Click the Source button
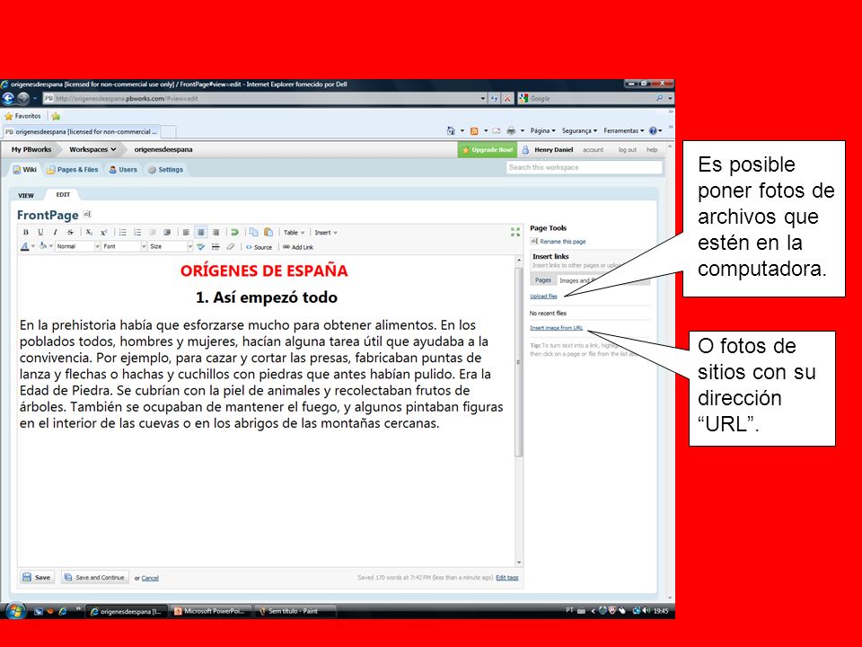The height and width of the screenshot is (647, 862). coord(259,248)
